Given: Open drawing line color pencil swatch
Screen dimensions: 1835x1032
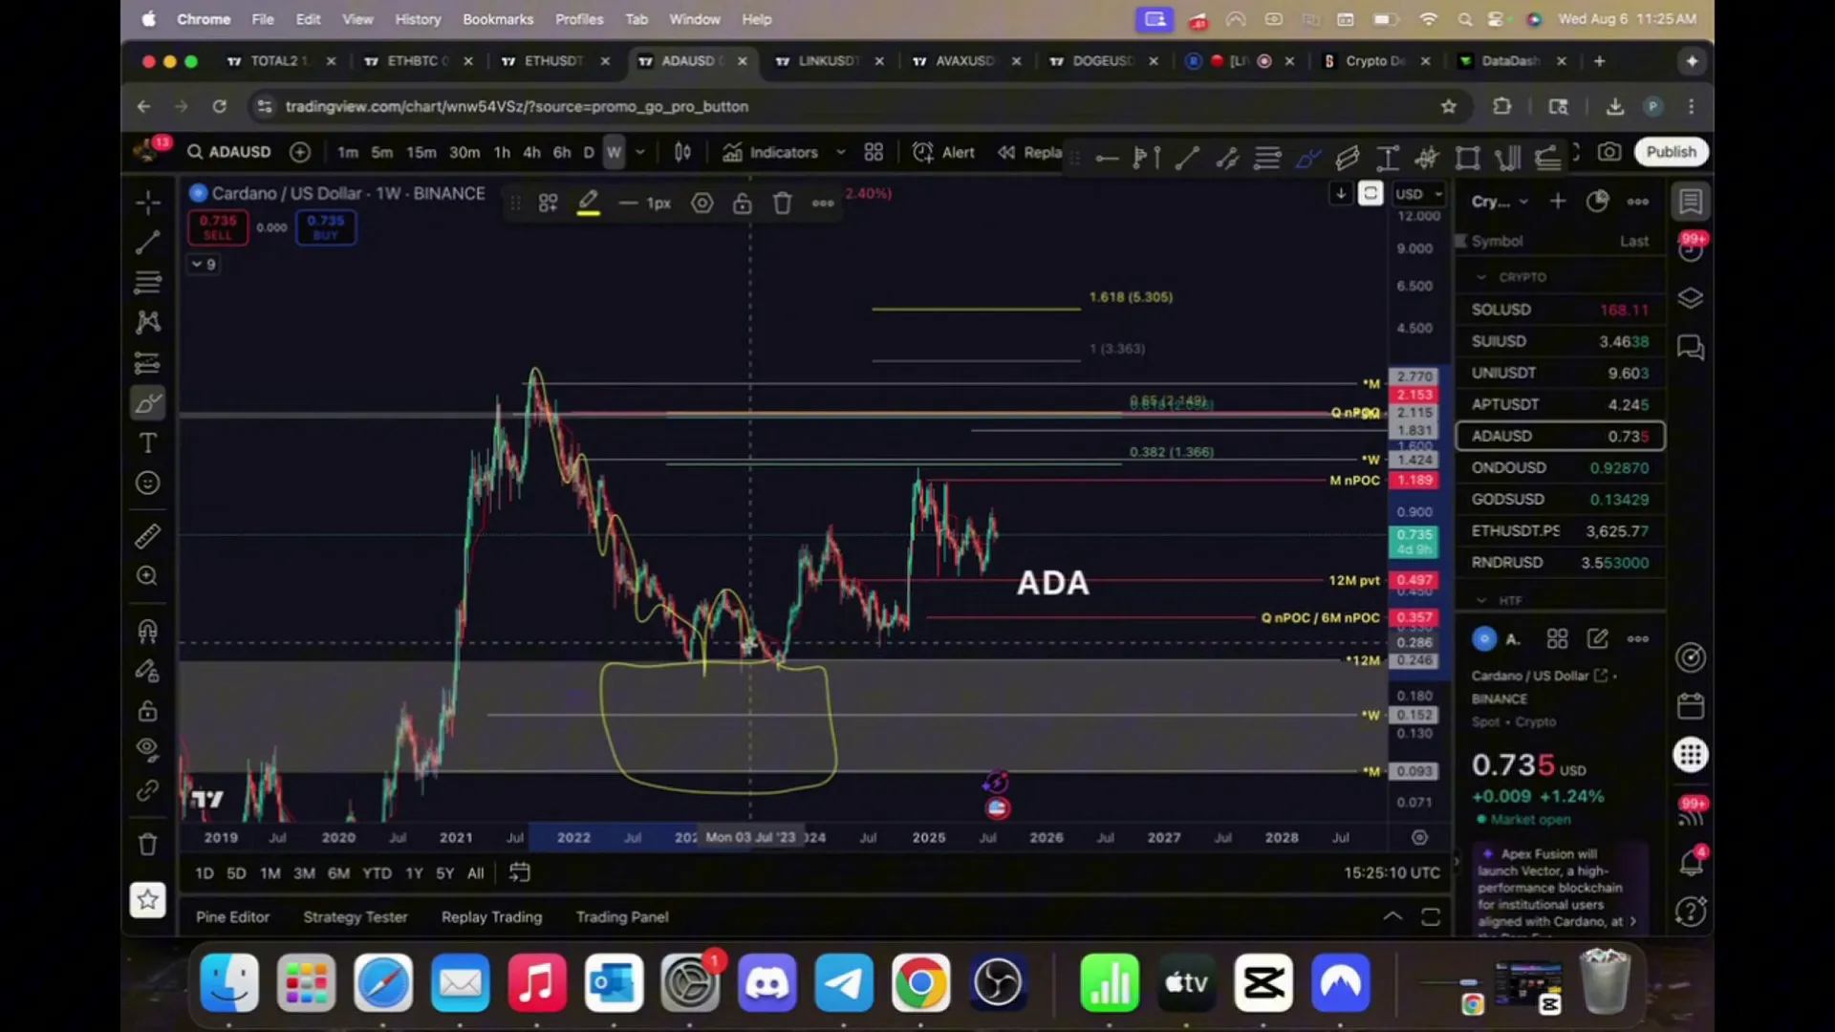Looking at the screenshot, I should (x=589, y=203).
